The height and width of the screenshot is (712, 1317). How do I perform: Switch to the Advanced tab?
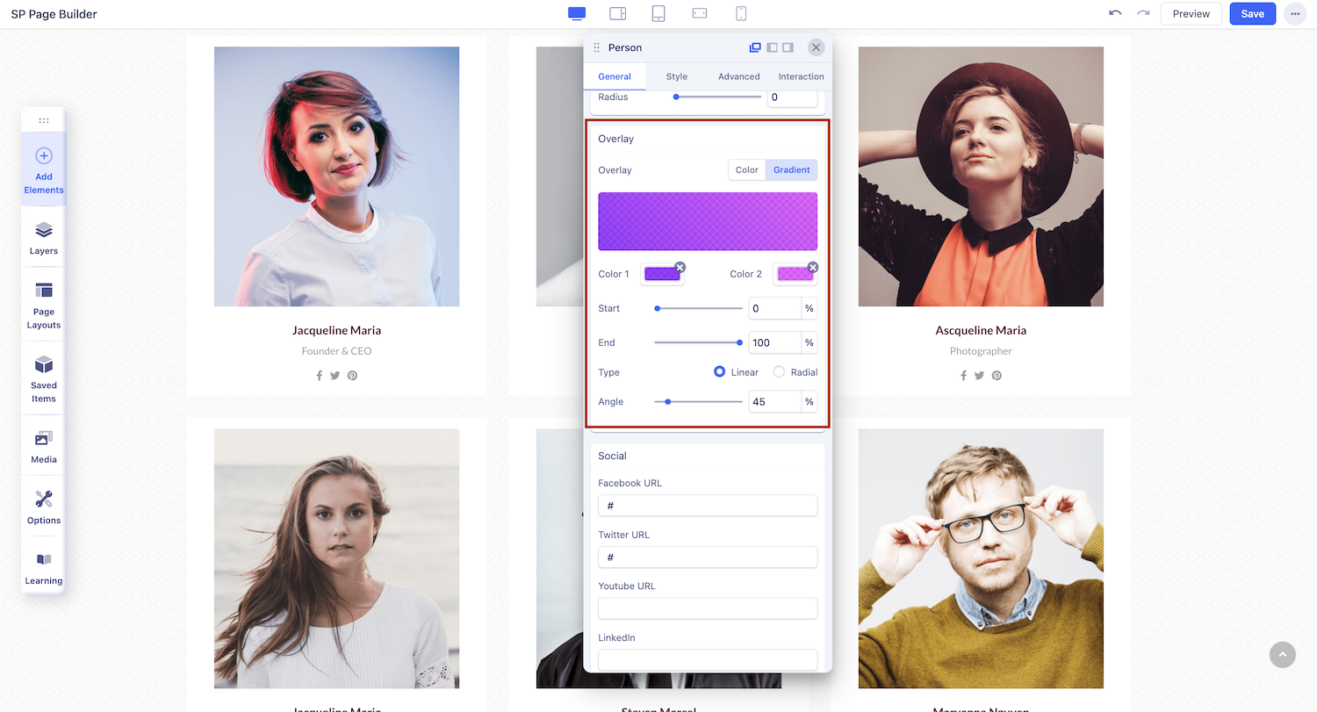(x=738, y=76)
